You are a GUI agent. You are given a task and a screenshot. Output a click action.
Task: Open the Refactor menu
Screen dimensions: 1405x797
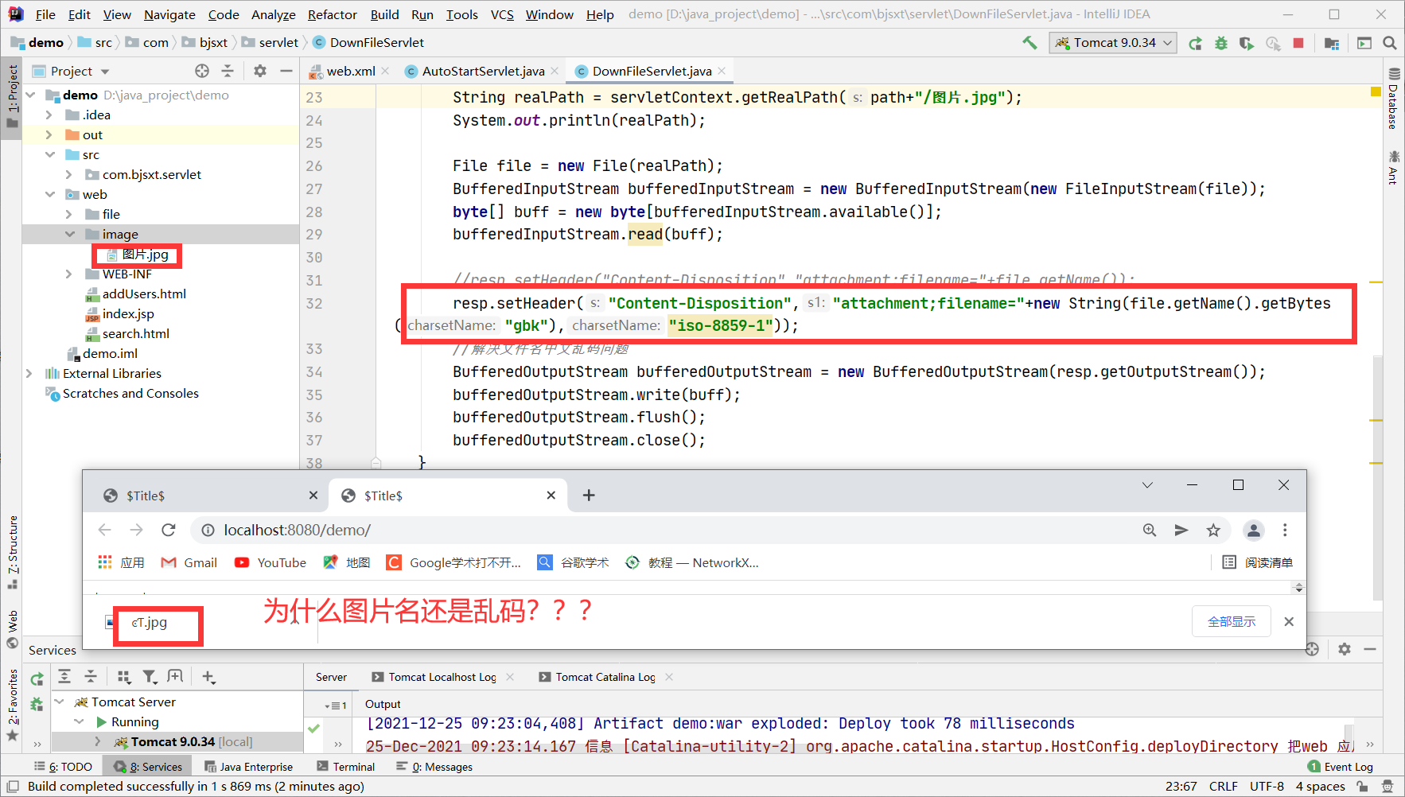[333, 14]
